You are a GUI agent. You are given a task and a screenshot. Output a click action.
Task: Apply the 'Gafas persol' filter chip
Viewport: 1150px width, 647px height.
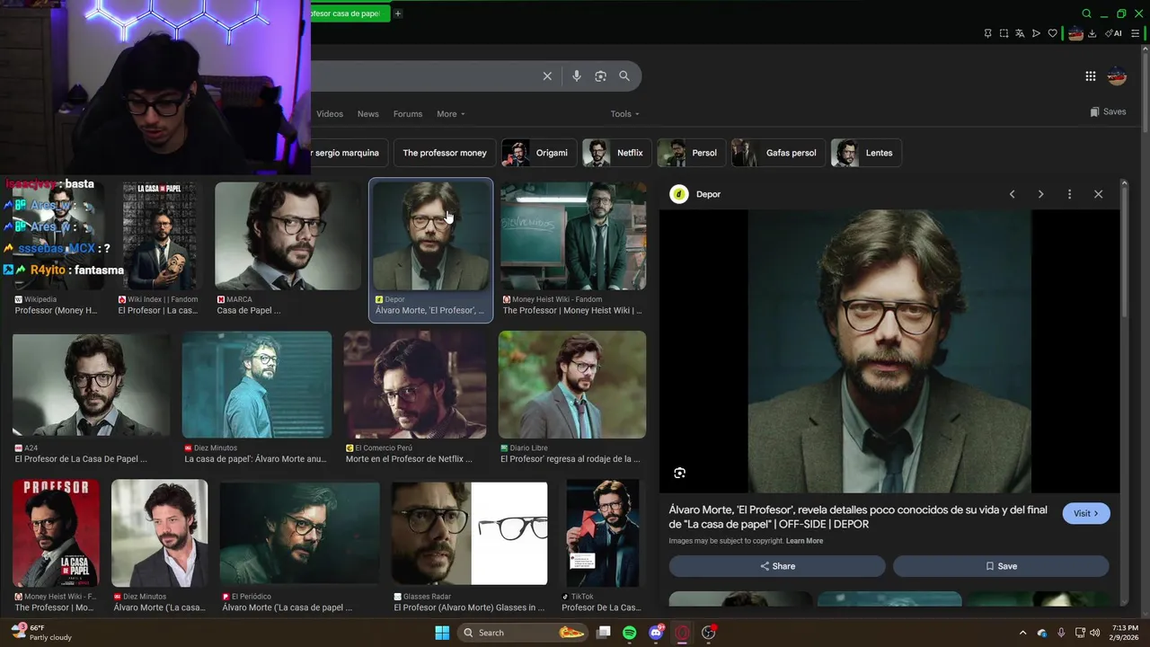[x=778, y=153]
